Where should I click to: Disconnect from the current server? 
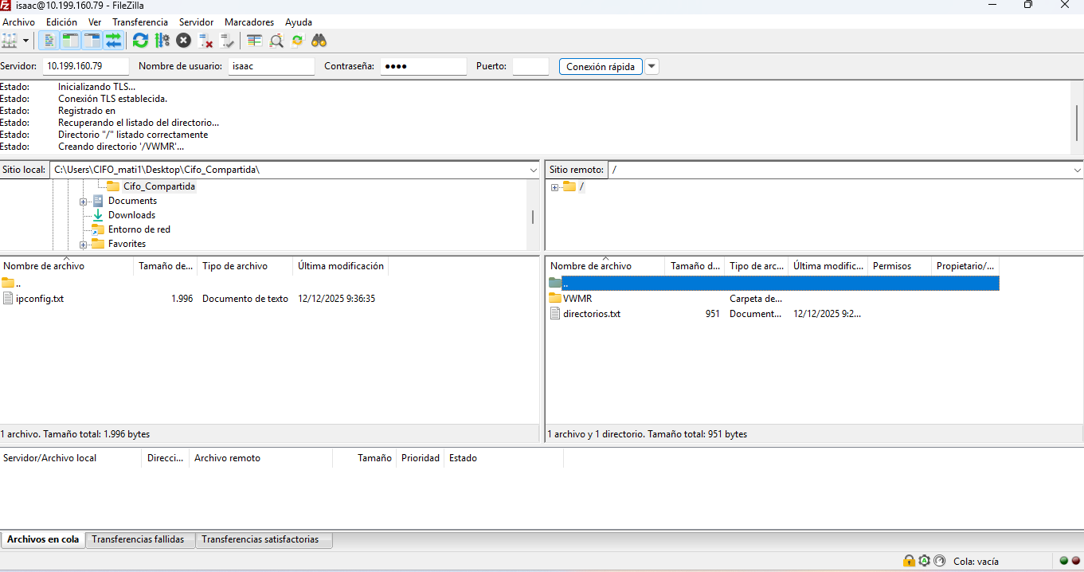tap(206, 40)
